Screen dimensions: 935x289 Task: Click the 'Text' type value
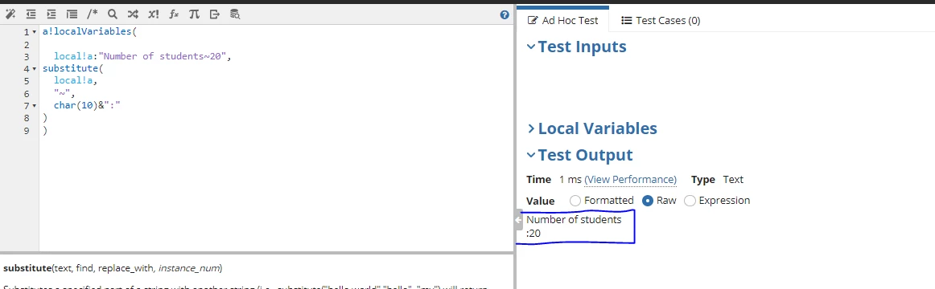pyautogui.click(x=733, y=180)
